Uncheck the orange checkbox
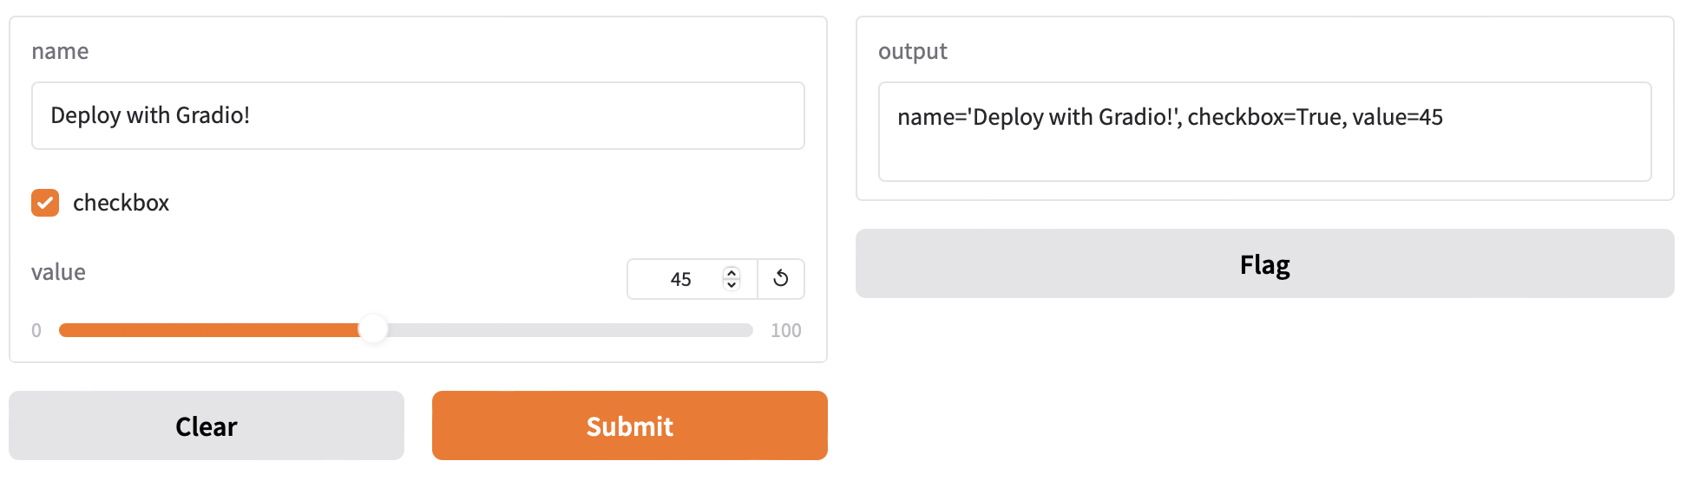 [x=45, y=203]
